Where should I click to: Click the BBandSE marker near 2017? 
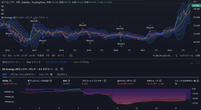34,21
